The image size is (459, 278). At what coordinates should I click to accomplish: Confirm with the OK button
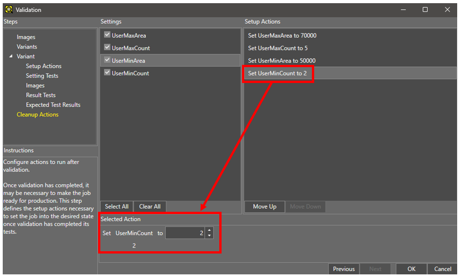tap(411, 269)
